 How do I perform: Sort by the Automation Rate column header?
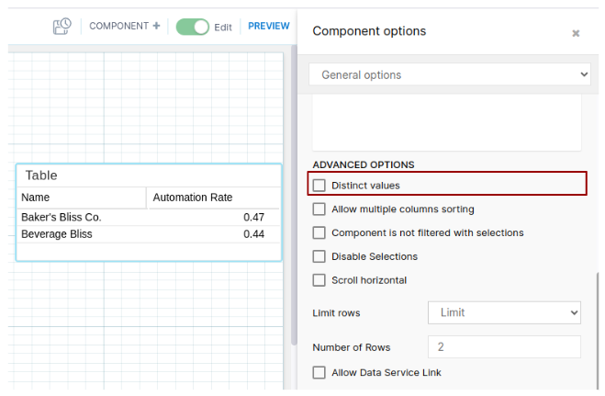212,198
